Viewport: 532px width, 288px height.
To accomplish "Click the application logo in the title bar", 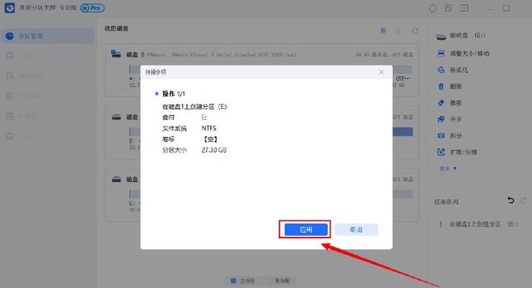I will (x=9, y=8).
